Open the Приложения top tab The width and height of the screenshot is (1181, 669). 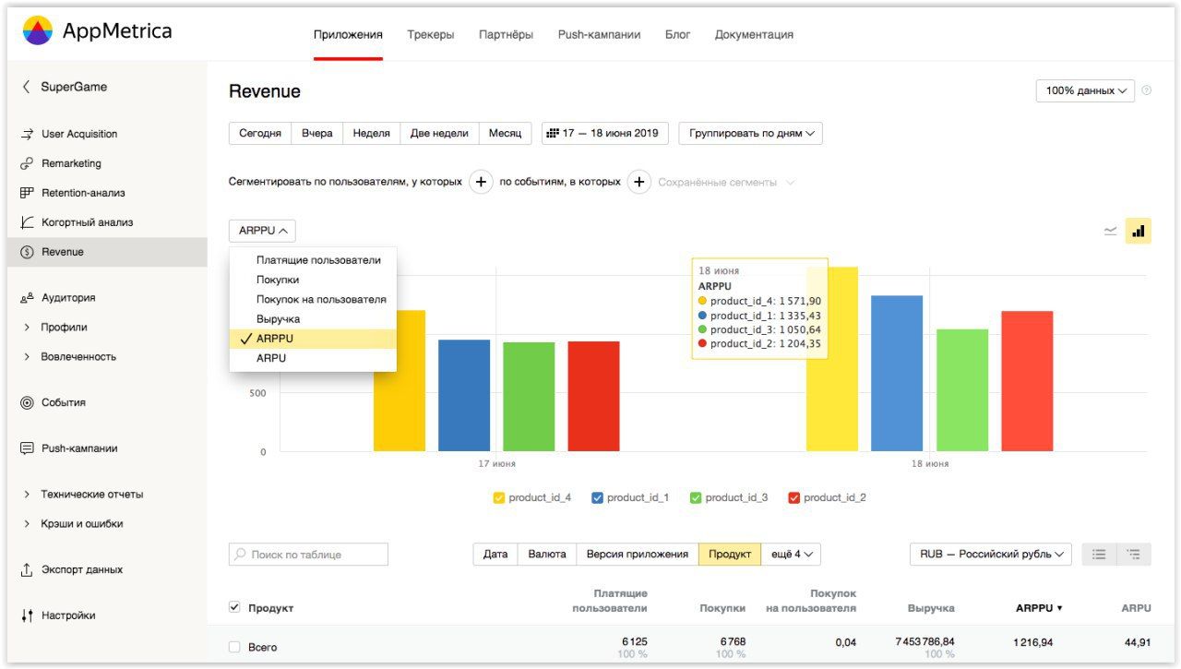[x=348, y=34]
